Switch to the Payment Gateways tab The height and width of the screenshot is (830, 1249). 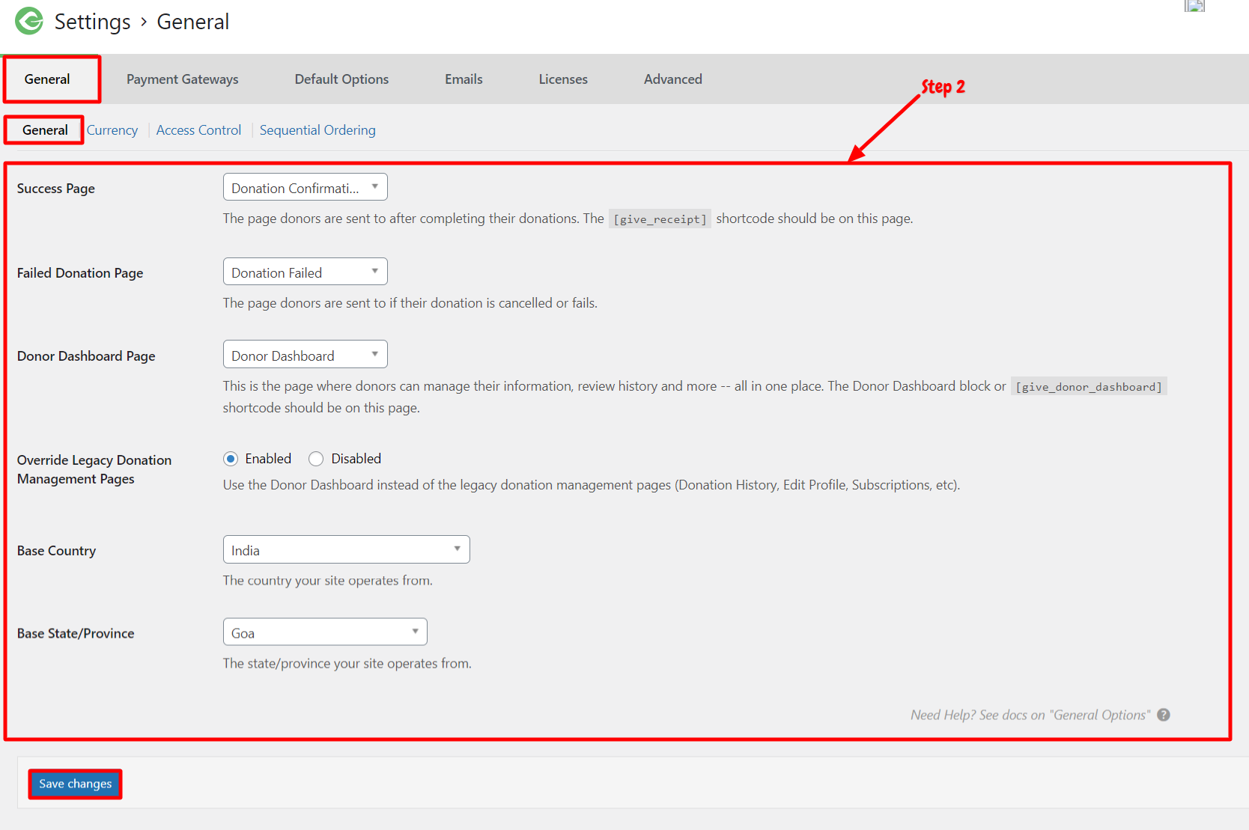pos(183,79)
